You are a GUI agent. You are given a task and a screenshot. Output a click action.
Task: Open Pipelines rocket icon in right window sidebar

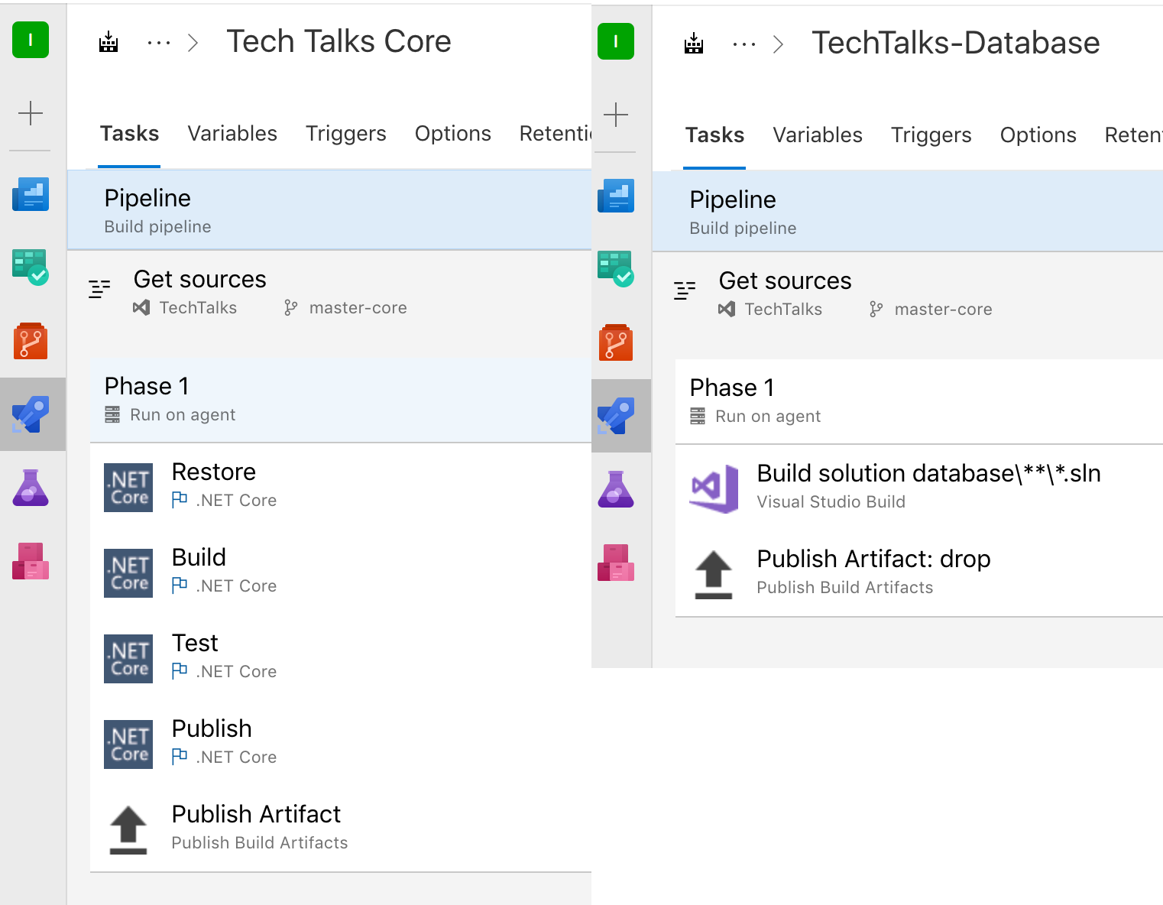click(616, 416)
